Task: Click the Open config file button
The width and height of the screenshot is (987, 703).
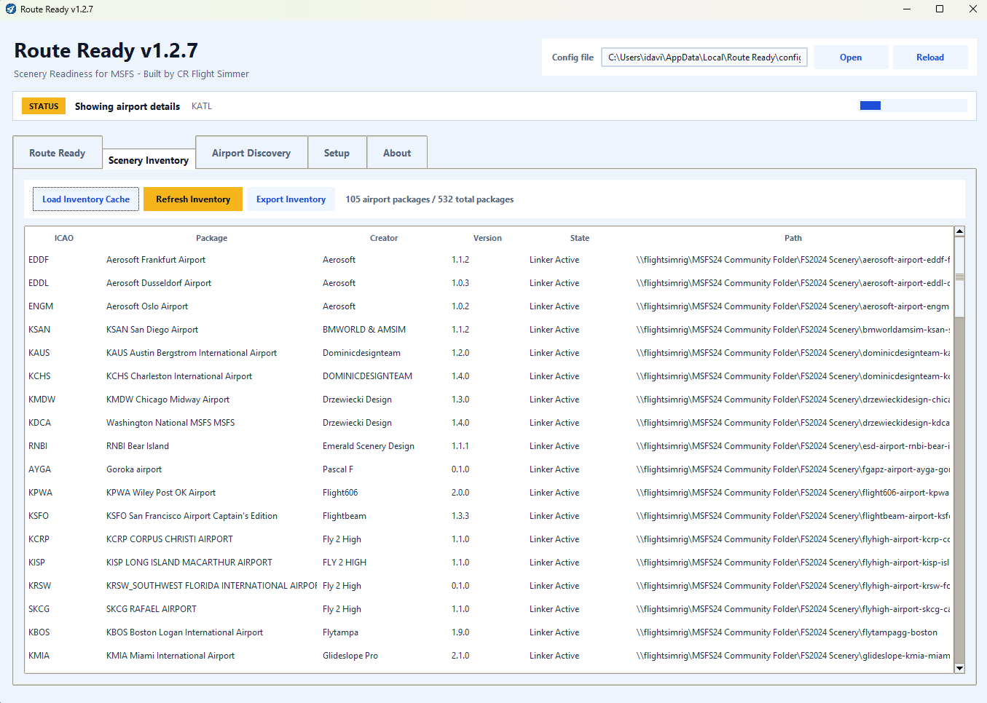Action: click(x=851, y=57)
